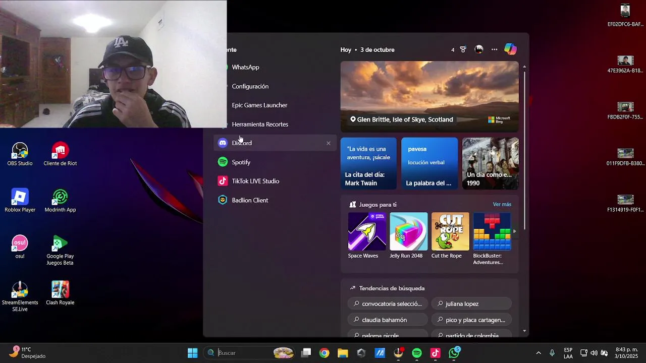
Task: Select Google Play Juegos Beta desktop icon
Action: pos(60,251)
